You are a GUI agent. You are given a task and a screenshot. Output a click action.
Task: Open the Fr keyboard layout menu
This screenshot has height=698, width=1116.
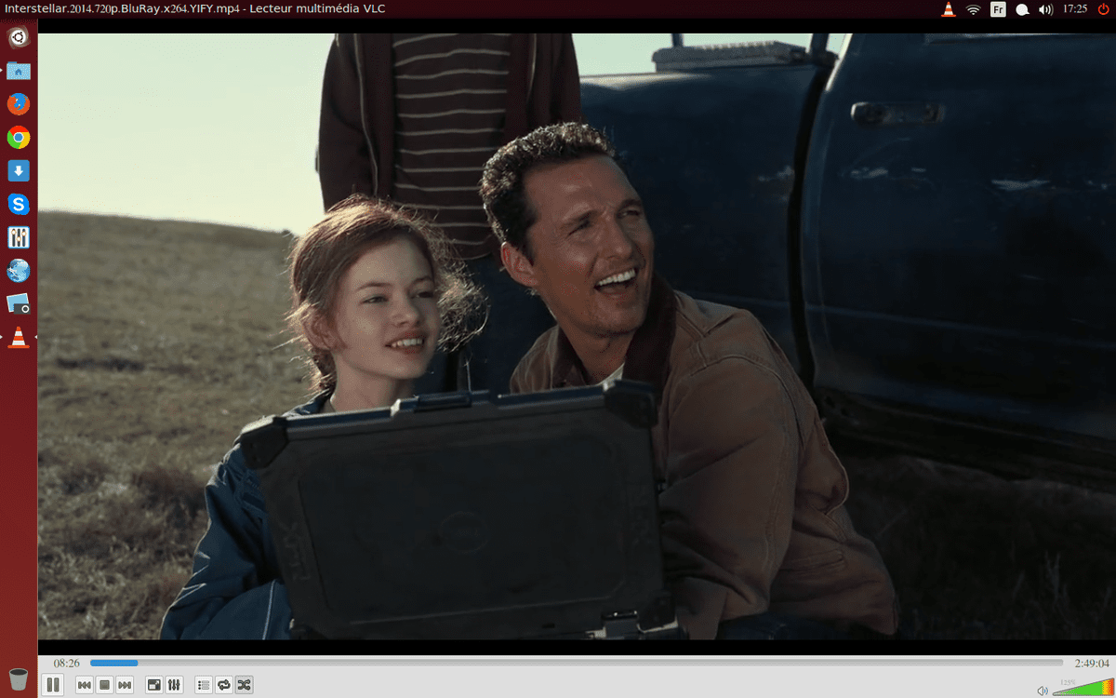998,9
